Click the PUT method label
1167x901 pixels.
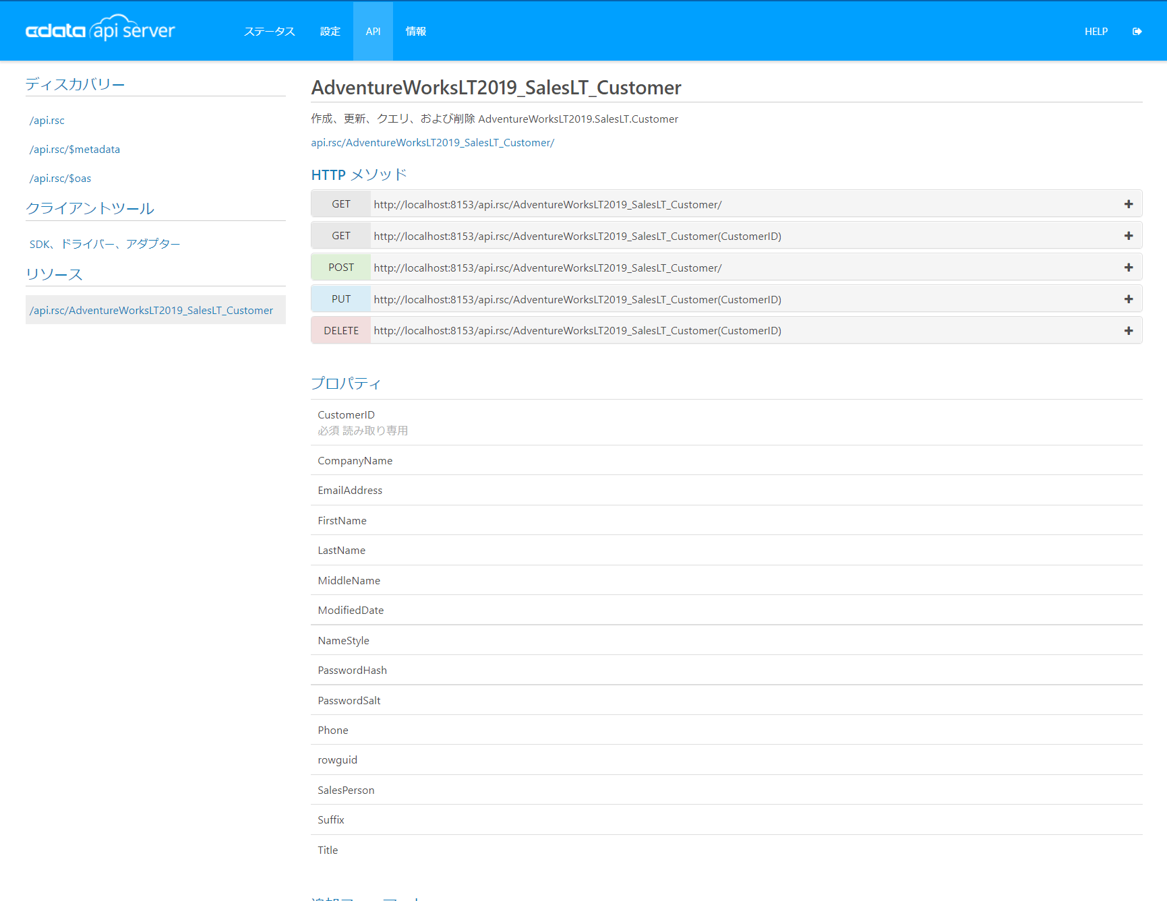click(341, 299)
